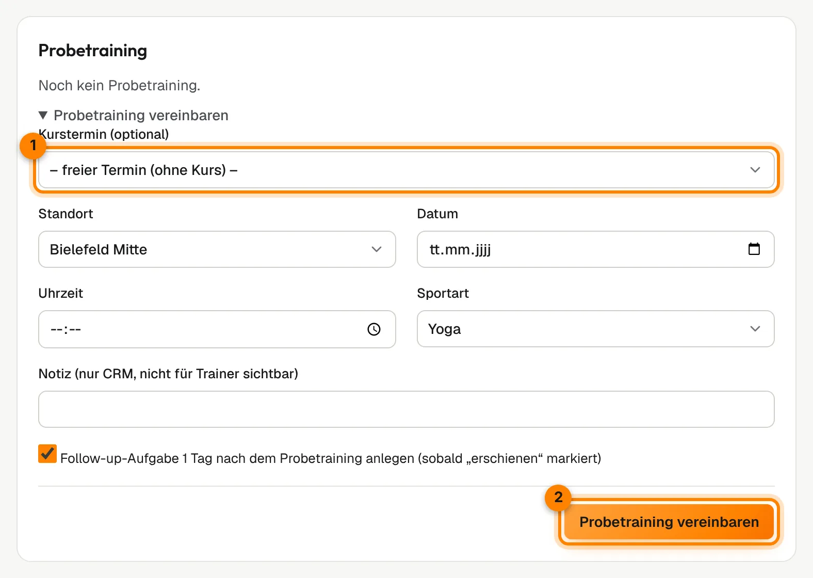Click the Probetraining heading

click(93, 51)
